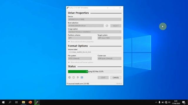Click battery tray icon
The width and height of the screenshot is (188, 105).
click(163, 102)
